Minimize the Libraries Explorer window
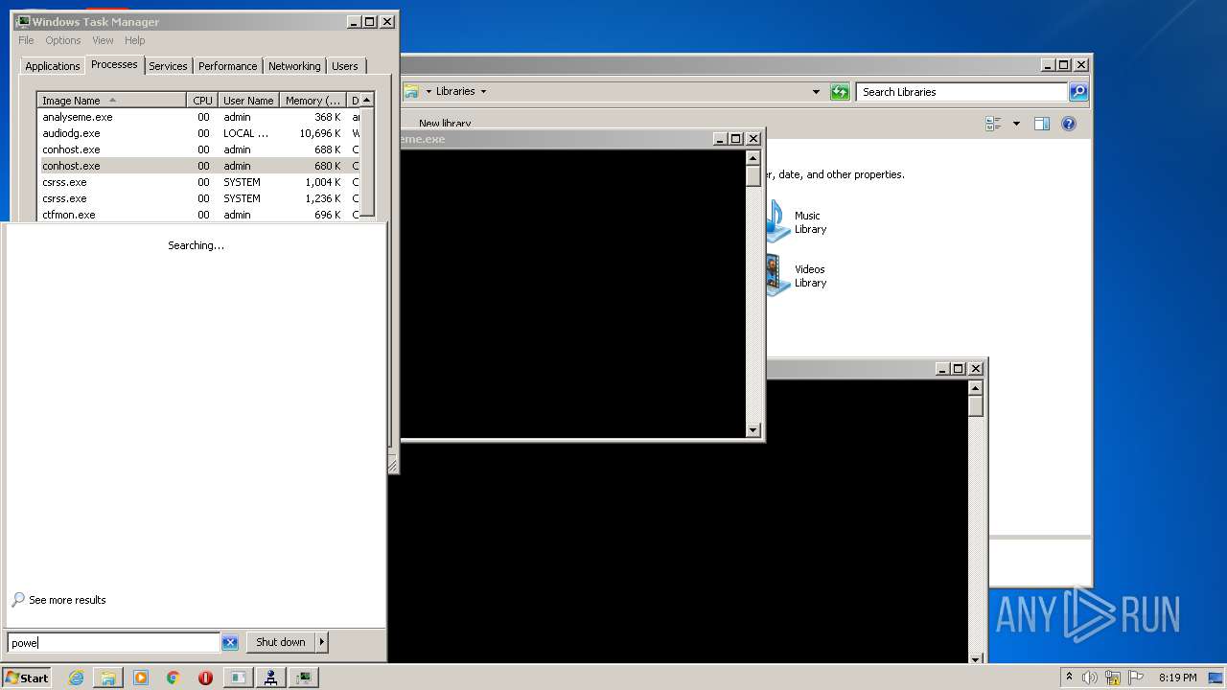Screen dimensions: 1227x690 [1047, 65]
